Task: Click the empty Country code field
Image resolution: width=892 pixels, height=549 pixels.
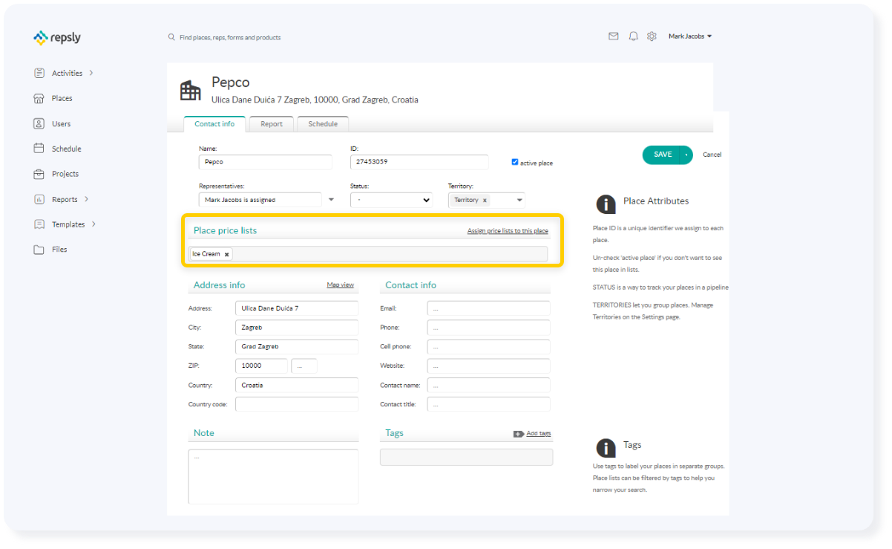Action: click(x=297, y=404)
